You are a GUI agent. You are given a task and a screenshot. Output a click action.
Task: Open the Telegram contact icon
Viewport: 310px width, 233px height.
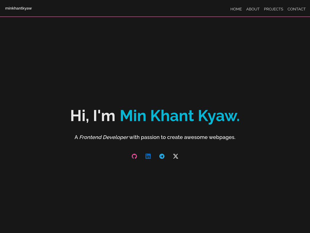click(x=162, y=156)
